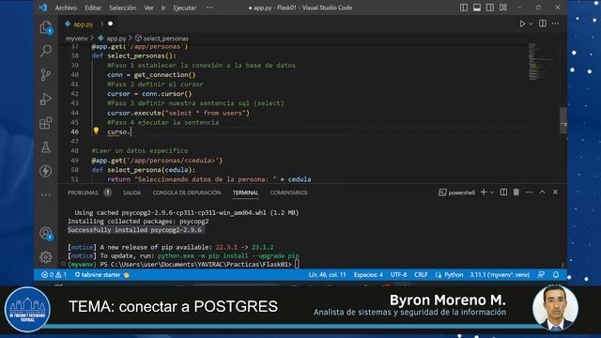Switch to PROBLEMAS panel tab

[83, 192]
